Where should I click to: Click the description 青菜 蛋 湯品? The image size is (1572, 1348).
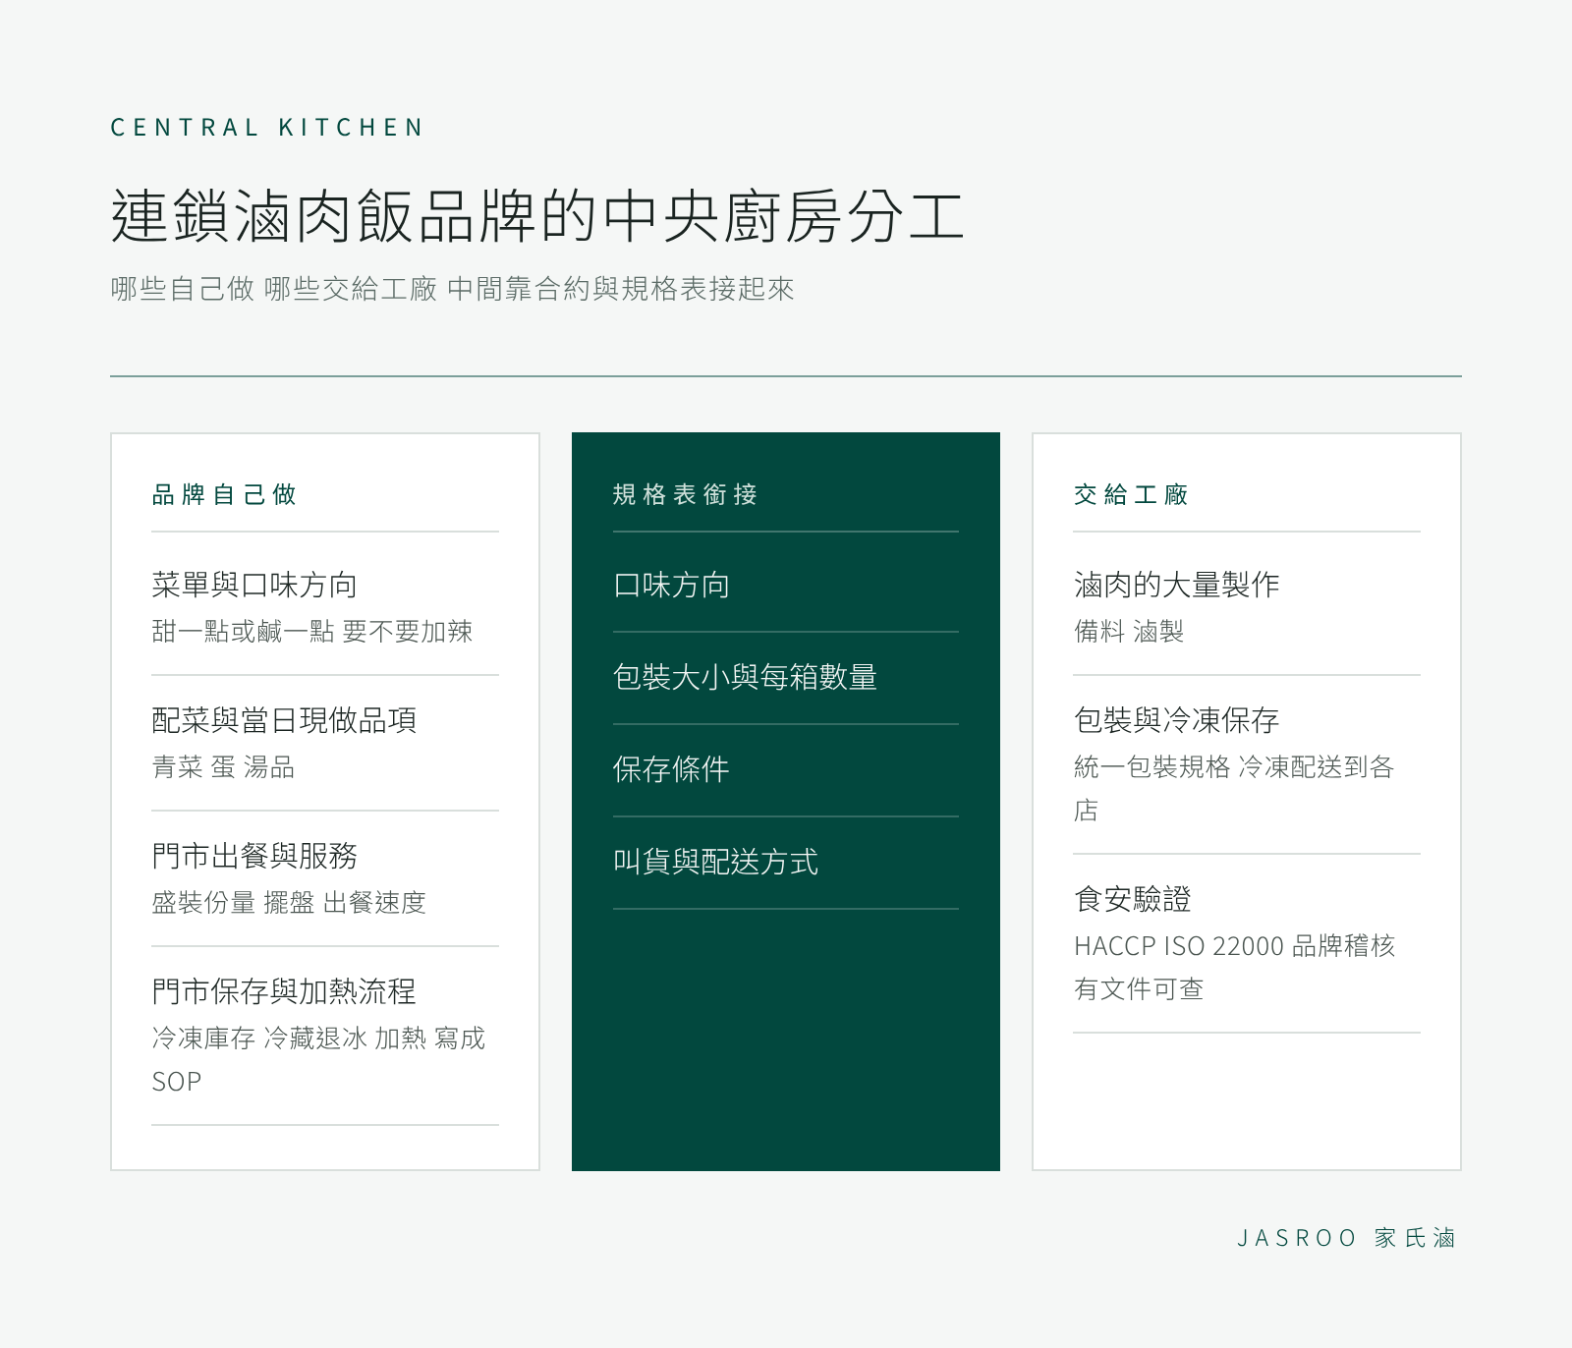[x=223, y=767]
